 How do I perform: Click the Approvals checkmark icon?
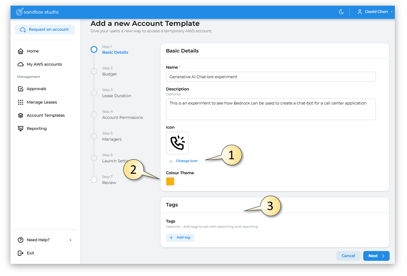[21, 89]
